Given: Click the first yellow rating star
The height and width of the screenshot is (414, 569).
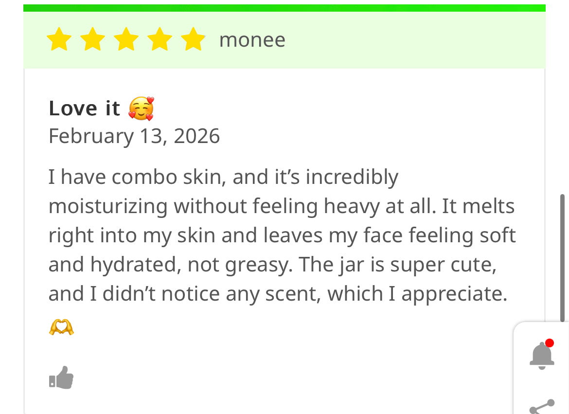Looking at the screenshot, I should pos(58,39).
